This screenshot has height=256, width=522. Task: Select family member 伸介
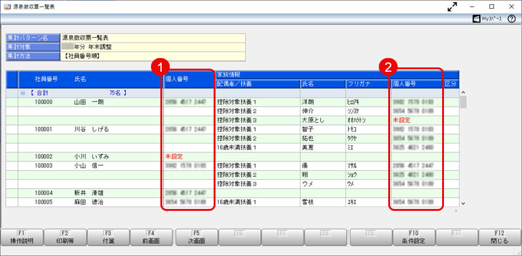(307, 111)
